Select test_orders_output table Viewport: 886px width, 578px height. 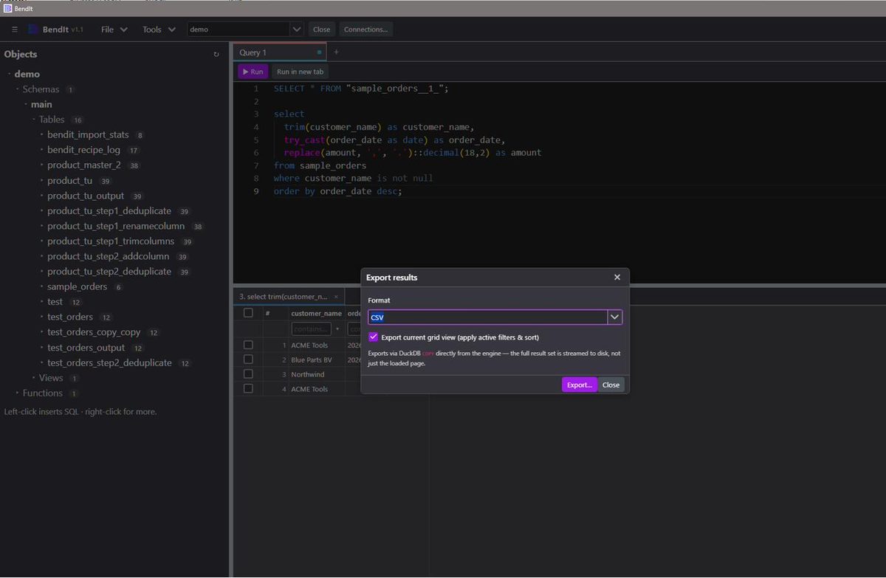click(86, 348)
